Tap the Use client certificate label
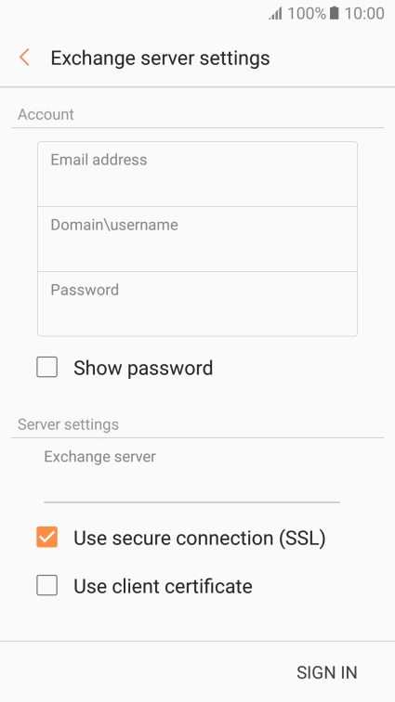Image resolution: width=395 pixels, height=702 pixels. (163, 586)
